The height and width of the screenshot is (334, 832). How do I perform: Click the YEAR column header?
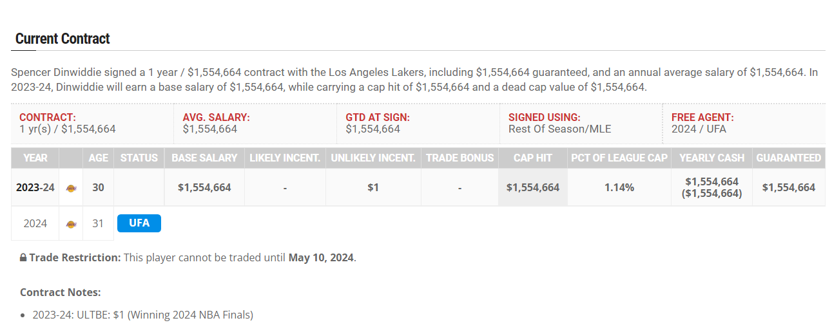pyautogui.click(x=35, y=158)
